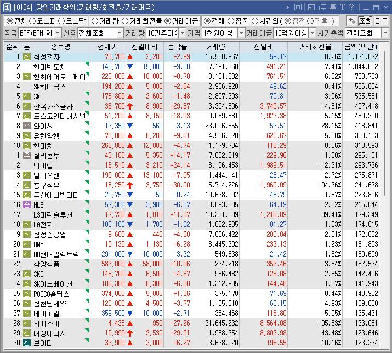Select the 지에스이 stock row
Screen dimensions: 392x353
pos(191,323)
